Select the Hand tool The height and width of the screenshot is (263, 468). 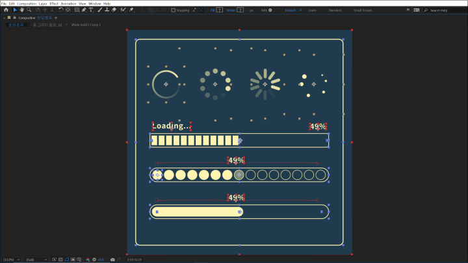click(x=22, y=10)
